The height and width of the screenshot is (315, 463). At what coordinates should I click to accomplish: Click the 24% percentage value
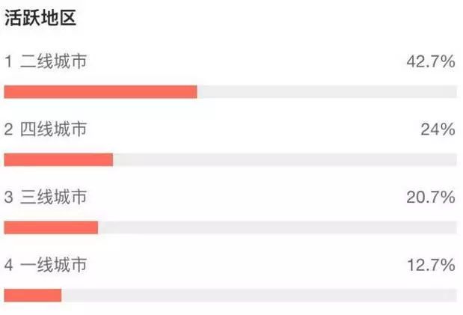pyautogui.click(x=438, y=129)
